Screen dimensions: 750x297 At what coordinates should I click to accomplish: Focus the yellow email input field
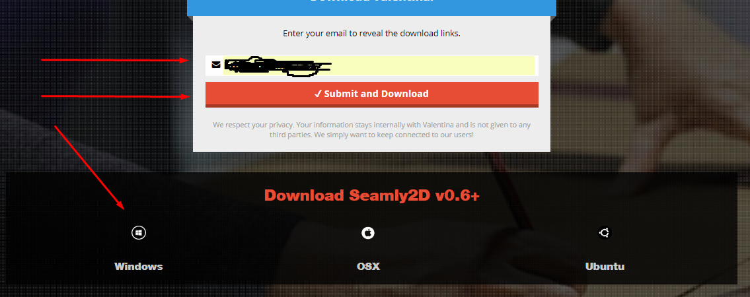(x=379, y=65)
